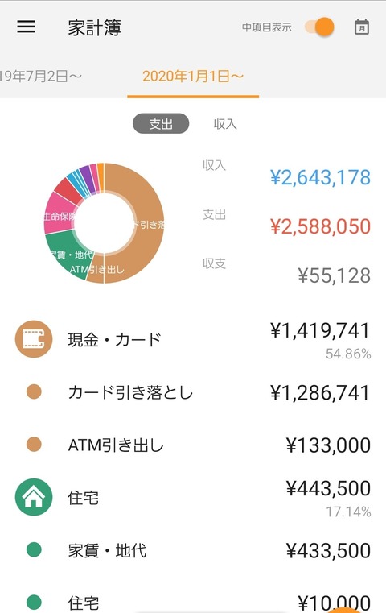Tap the wallet icon for 現金・カード

pyautogui.click(x=34, y=339)
